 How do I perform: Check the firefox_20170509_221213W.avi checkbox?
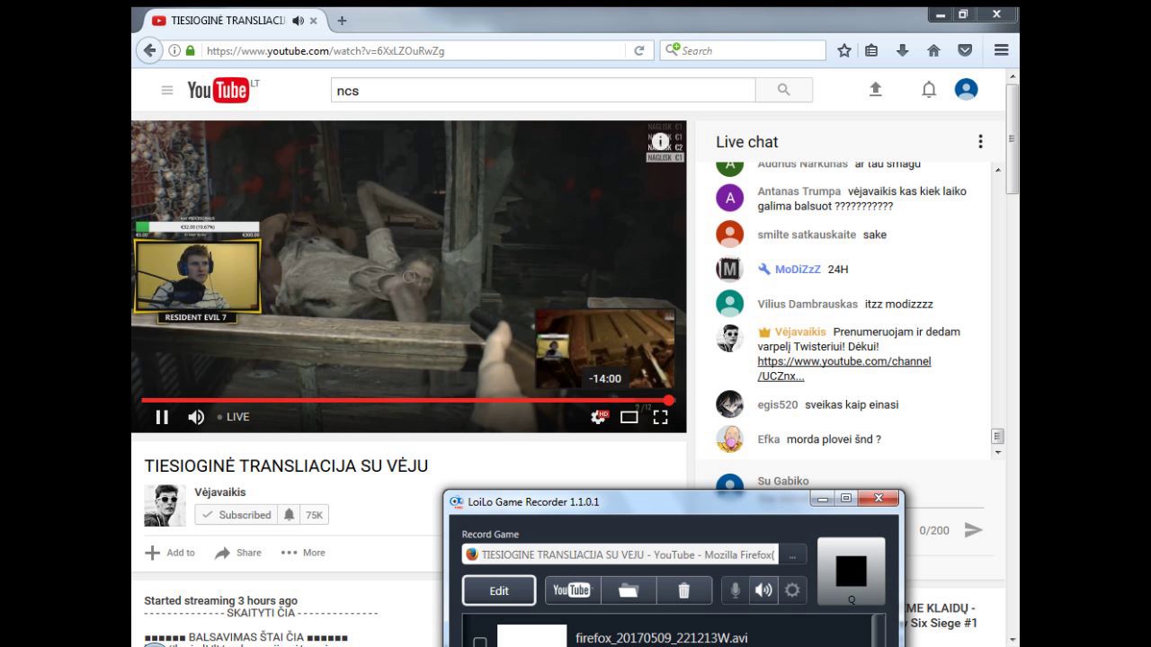(480, 643)
